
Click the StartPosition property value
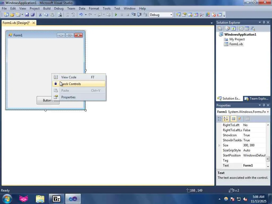point(254,155)
